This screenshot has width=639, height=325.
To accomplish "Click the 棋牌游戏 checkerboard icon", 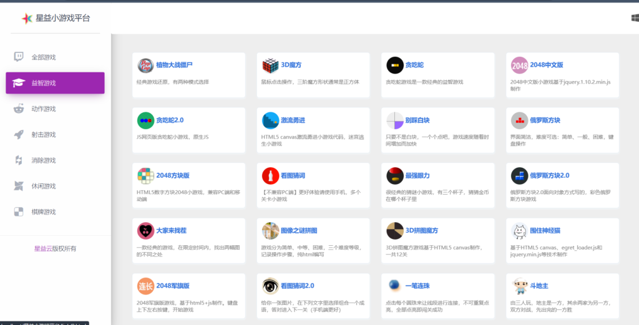I will tap(19, 211).
